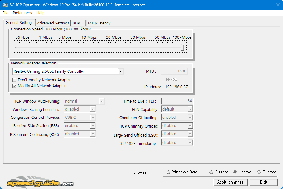Click the 56 kbps slider label
Image resolution: width=283 pixels, height=189 pixels.
click(23, 37)
